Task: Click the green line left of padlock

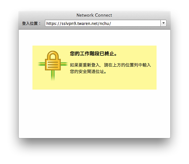Action: tap(41, 64)
